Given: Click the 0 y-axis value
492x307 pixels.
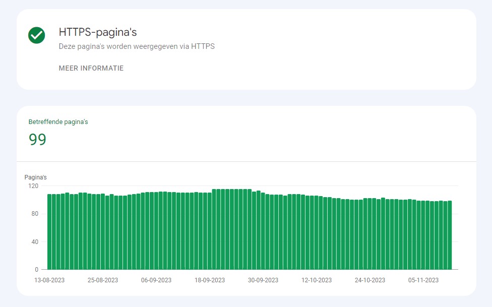Looking at the screenshot, I should click(37, 270).
